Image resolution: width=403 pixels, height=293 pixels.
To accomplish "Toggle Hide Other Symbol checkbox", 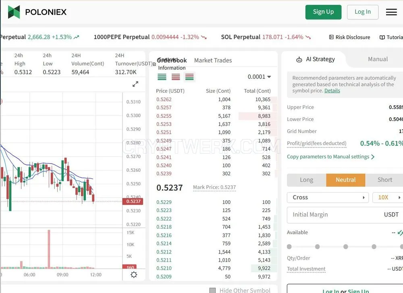I will pyautogui.click(x=212, y=291).
